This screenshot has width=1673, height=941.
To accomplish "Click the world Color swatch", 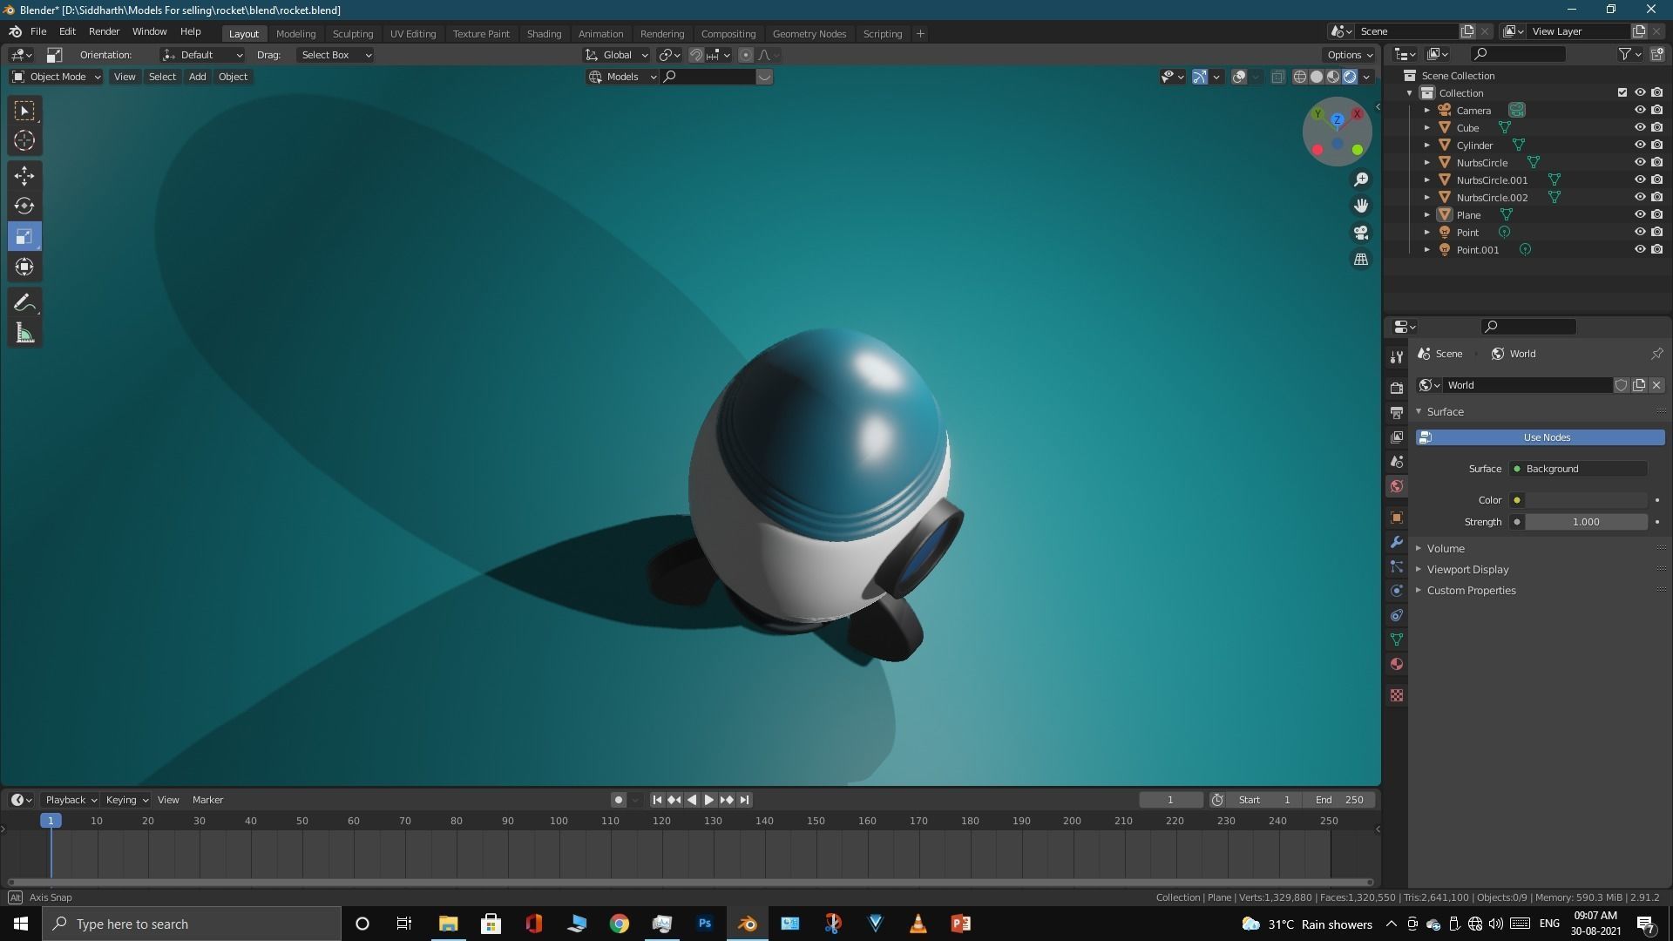I will [x=1586, y=500].
